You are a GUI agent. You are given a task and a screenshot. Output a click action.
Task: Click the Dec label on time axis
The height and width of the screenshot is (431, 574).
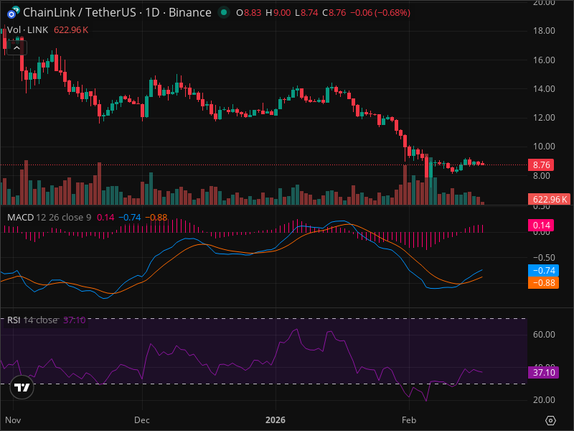(141, 420)
